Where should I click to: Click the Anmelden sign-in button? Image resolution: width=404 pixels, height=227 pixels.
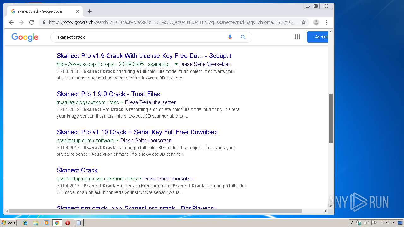(x=318, y=37)
